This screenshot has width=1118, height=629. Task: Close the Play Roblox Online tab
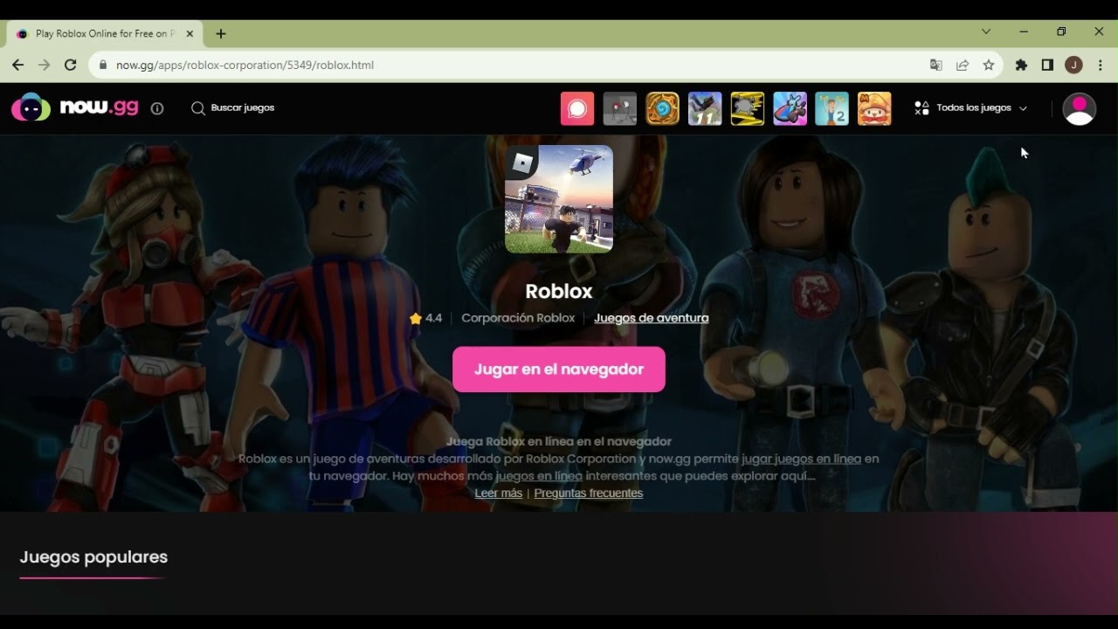pos(190,34)
